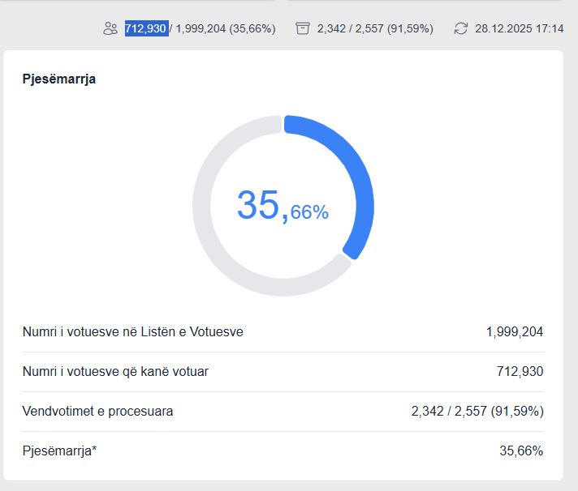This screenshot has height=491, width=578.
Task: Click the 35,66% value in the last row
Action: 521,450
